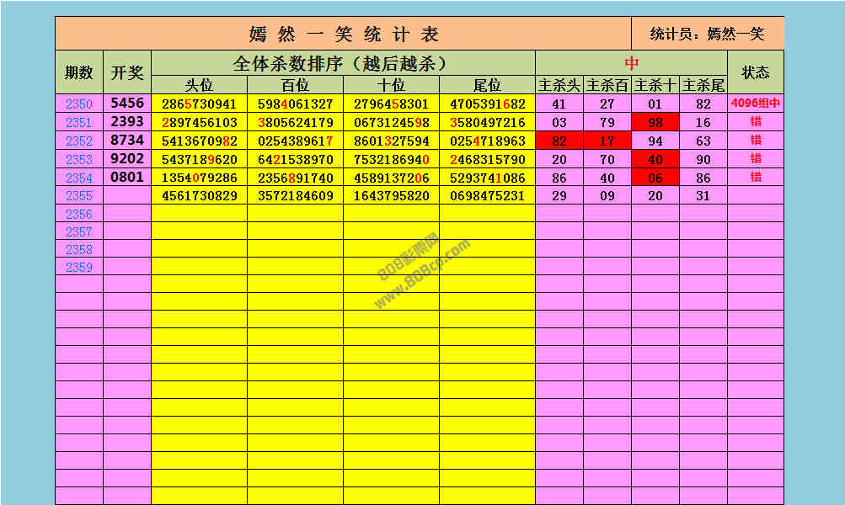Select the 头位 sub-header
845x505 pixels.
[x=199, y=85]
